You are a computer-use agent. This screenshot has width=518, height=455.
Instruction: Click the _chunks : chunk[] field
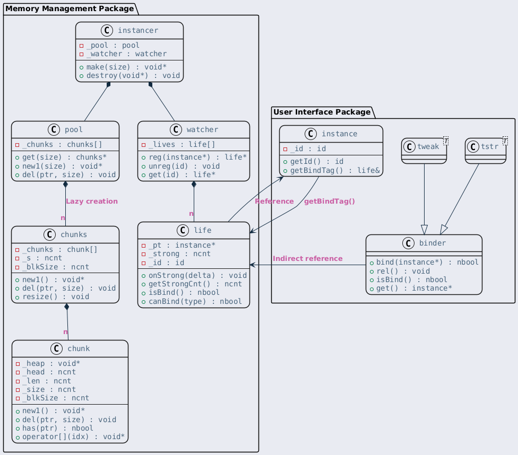point(60,249)
